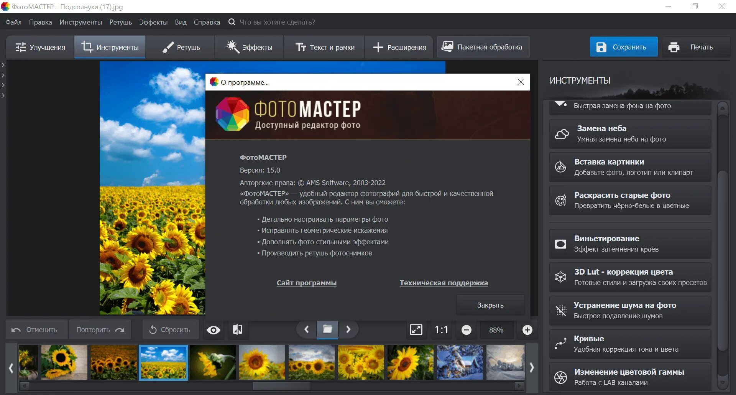Select the sunflower bouquet thumbnail on wood
Viewport: 736px width, 395px height.
[x=64, y=362]
